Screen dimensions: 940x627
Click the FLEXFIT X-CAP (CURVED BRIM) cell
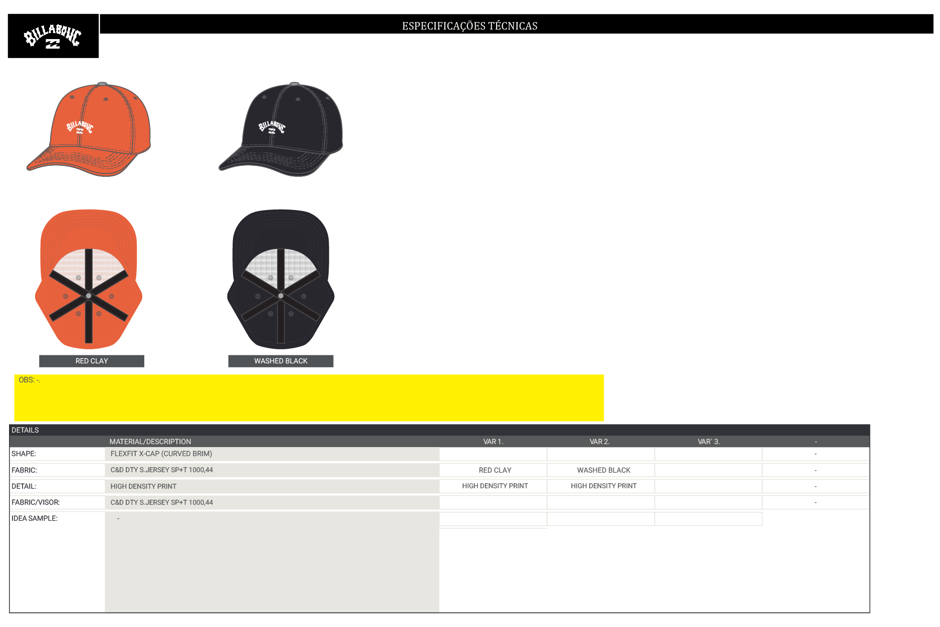point(272,454)
